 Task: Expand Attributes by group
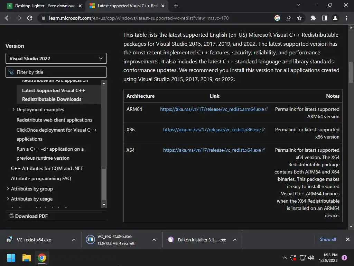[x=8, y=189]
